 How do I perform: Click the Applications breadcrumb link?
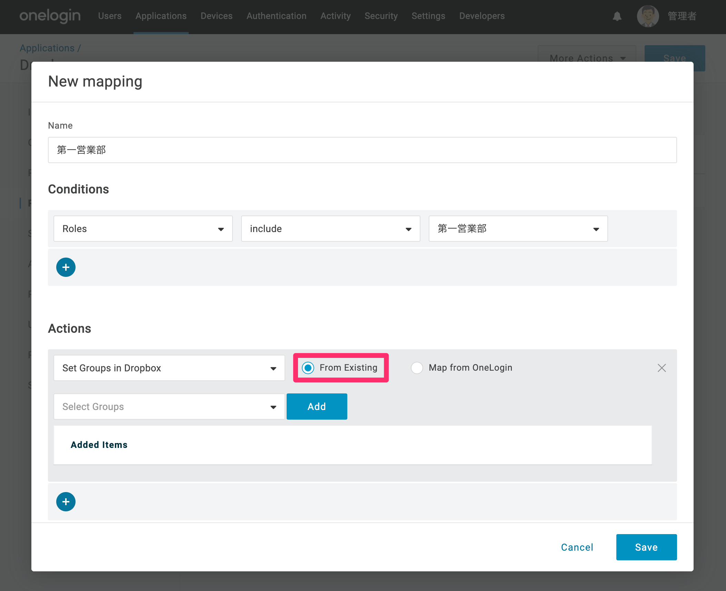[x=47, y=48]
